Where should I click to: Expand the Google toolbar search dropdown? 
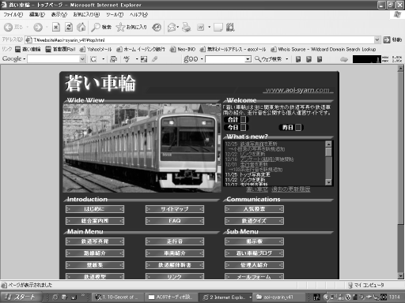82,59
